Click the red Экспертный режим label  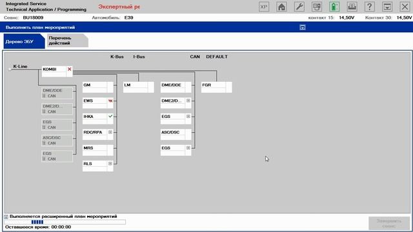pos(119,7)
